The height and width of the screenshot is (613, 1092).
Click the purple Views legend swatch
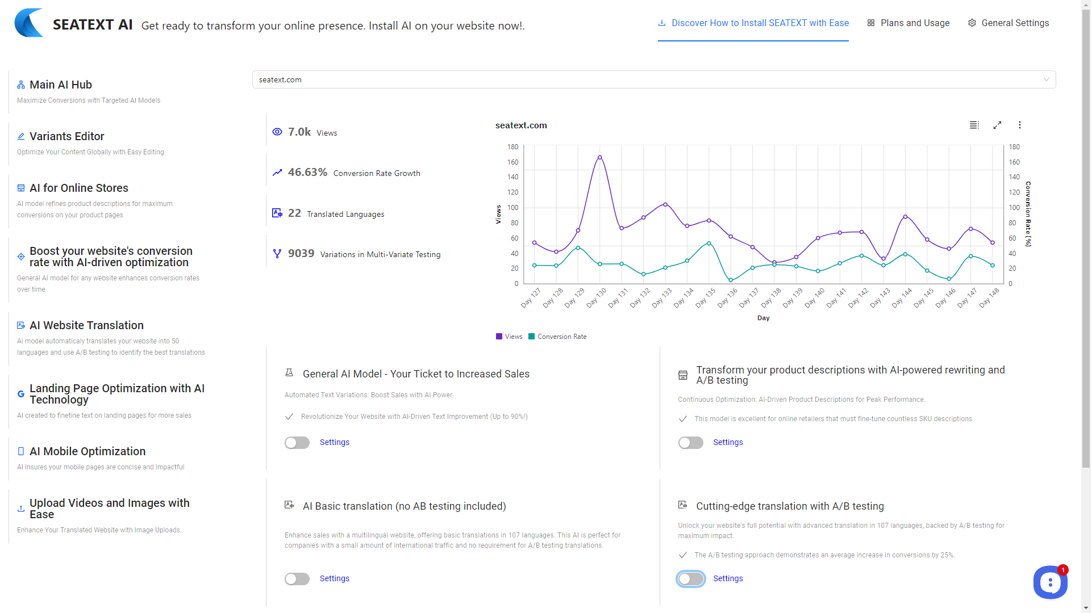pyautogui.click(x=499, y=337)
